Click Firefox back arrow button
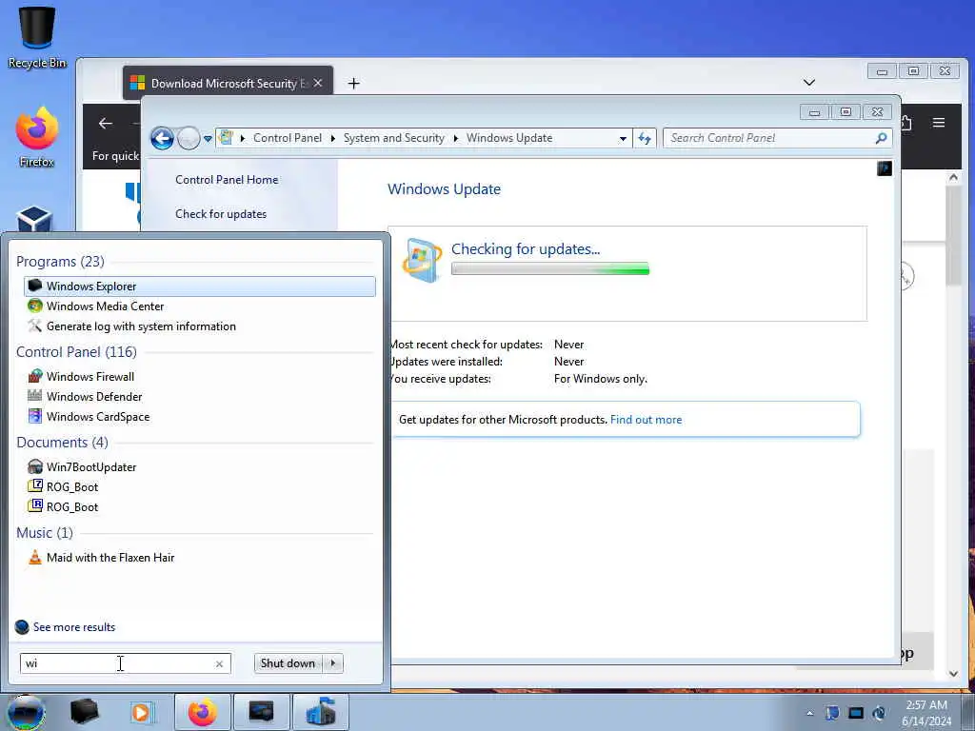Image resolution: width=975 pixels, height=731 pixels. point(106,124)
